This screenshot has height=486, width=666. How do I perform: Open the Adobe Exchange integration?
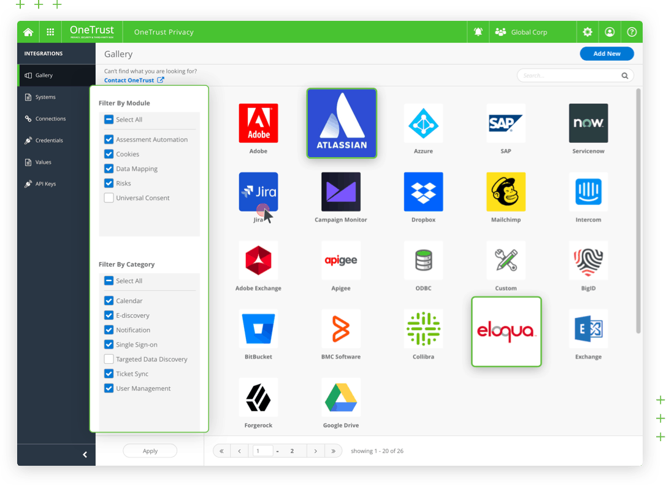point(258,260)
